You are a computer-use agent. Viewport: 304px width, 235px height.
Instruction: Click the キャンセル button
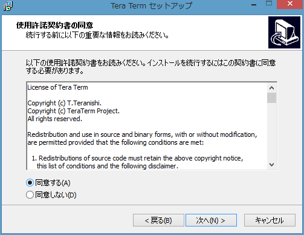(270, 220)
